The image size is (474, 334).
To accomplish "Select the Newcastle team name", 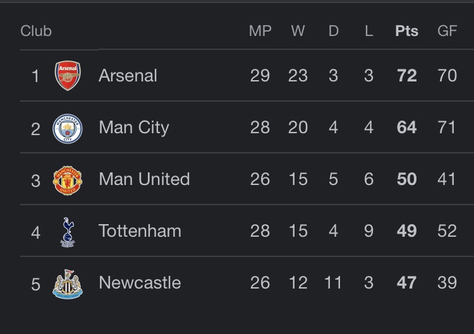I will click(140, 283).
